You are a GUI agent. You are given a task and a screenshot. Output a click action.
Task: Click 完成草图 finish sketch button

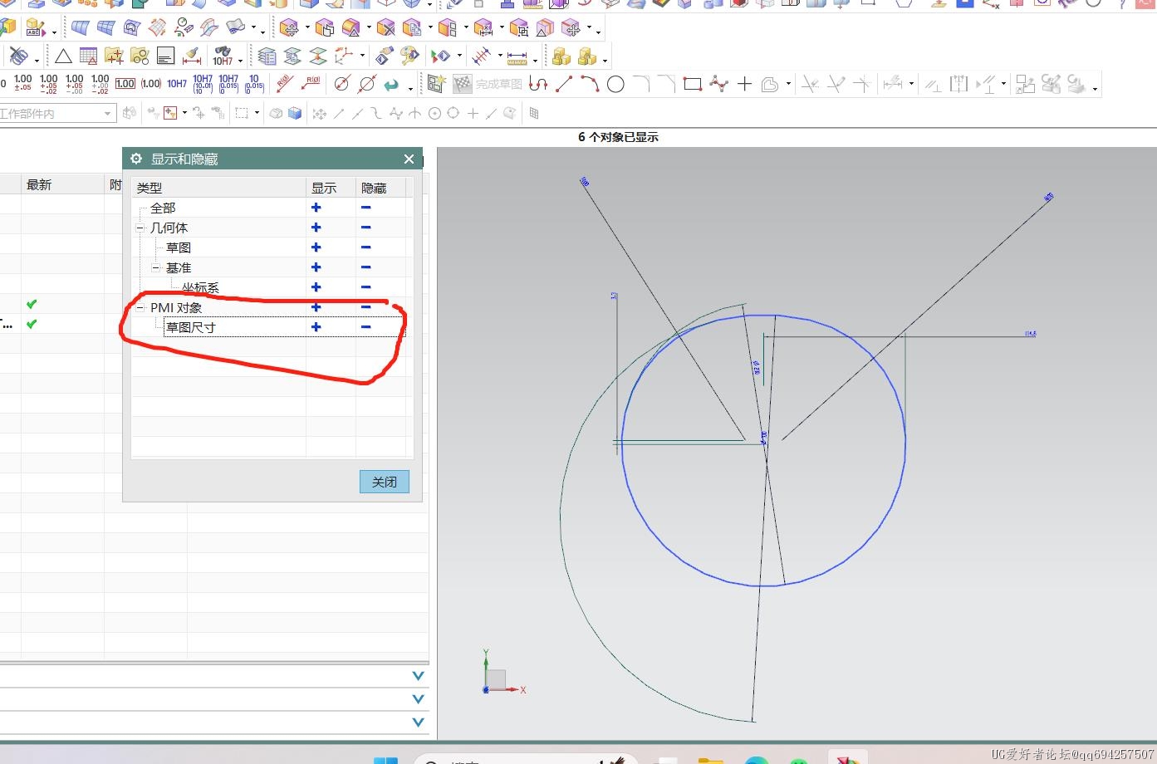489,84
